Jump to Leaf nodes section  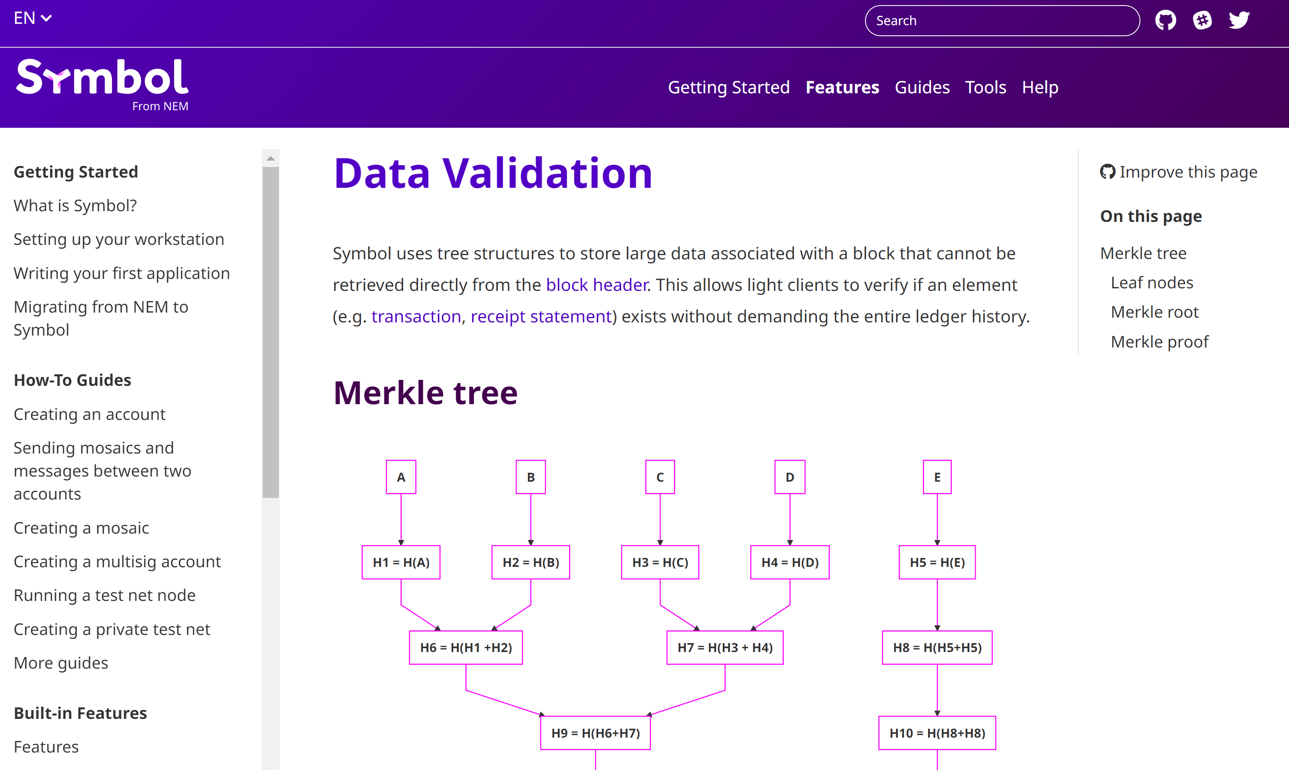(x=1152, y=283)
